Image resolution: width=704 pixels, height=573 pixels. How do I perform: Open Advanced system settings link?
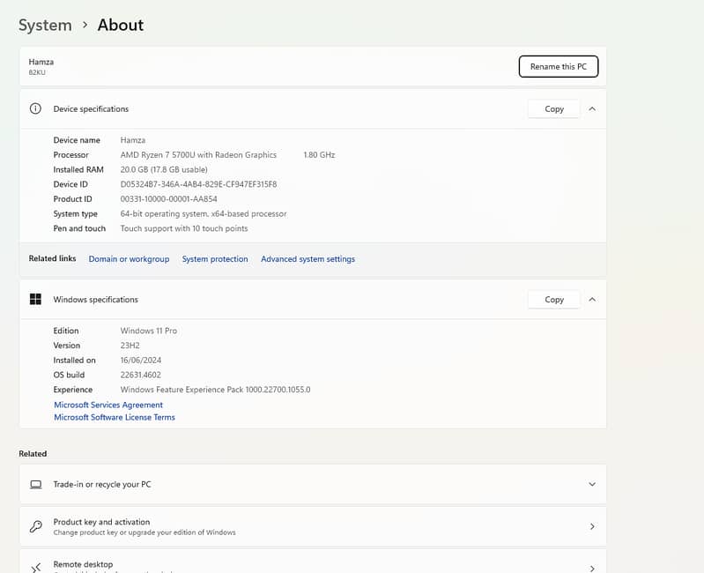[308, 259]
